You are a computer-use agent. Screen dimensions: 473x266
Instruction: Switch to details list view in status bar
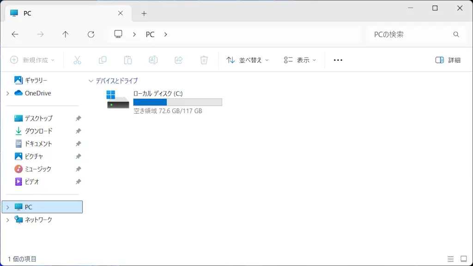point(451,259)
